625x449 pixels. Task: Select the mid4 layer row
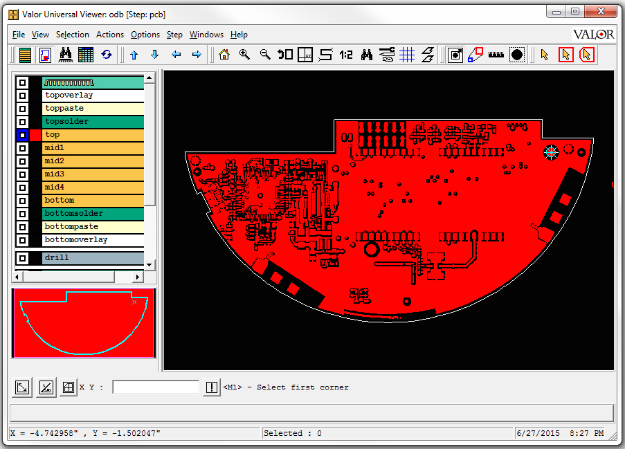pyautogui.click(x=93, y=187)
